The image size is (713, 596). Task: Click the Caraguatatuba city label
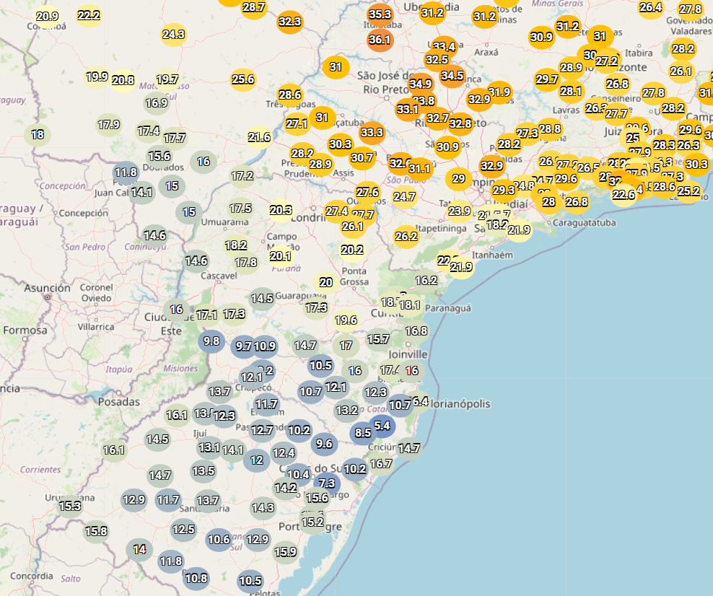coord(585,223)
